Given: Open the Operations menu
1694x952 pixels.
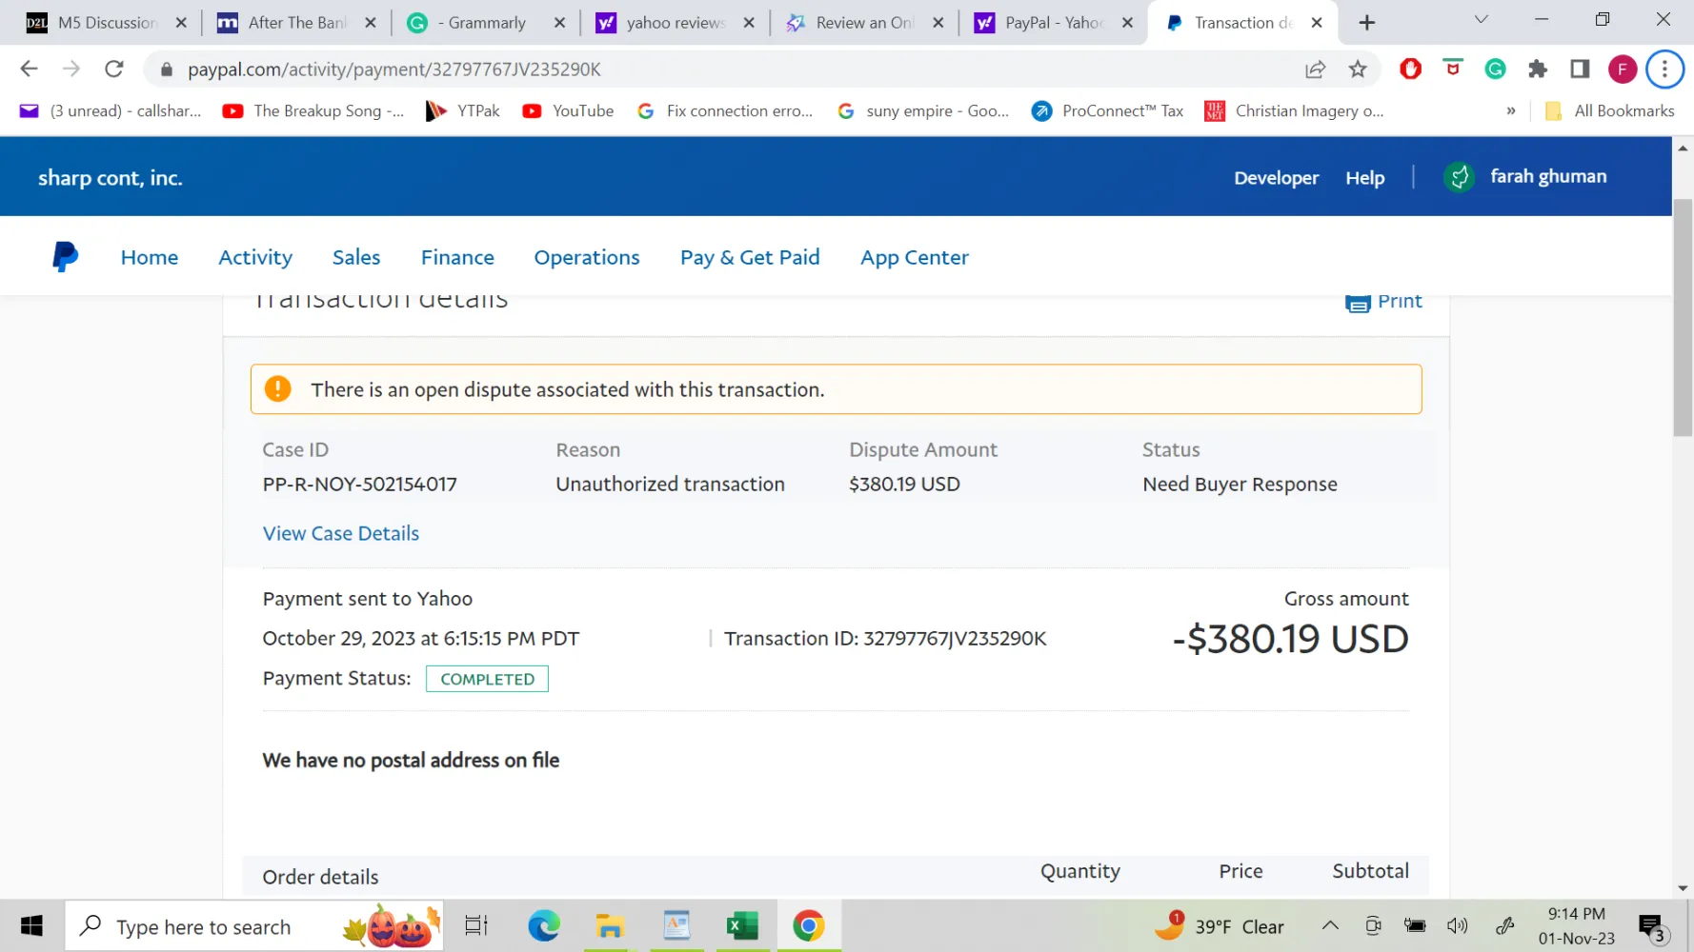Looking at the screenshot, I should [587, 257].
